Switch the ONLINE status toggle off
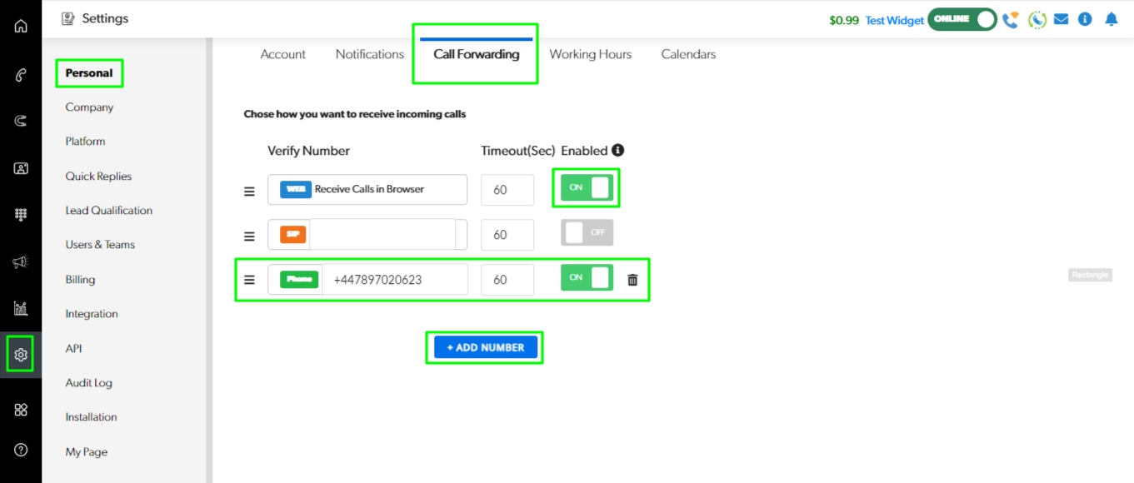Viewport: 1134px width, 483px height. (962, 19)
